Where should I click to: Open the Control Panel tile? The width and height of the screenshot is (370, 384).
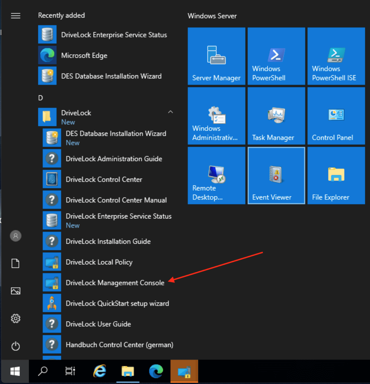(x=336, y=116)
